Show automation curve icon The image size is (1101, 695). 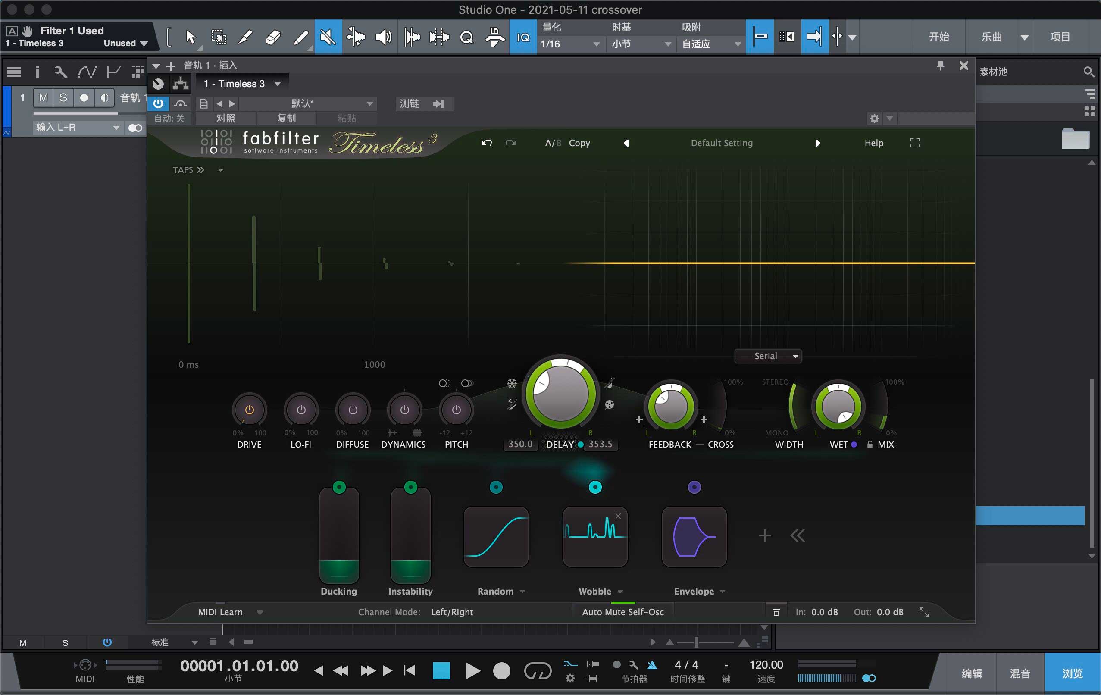[87, 71]
